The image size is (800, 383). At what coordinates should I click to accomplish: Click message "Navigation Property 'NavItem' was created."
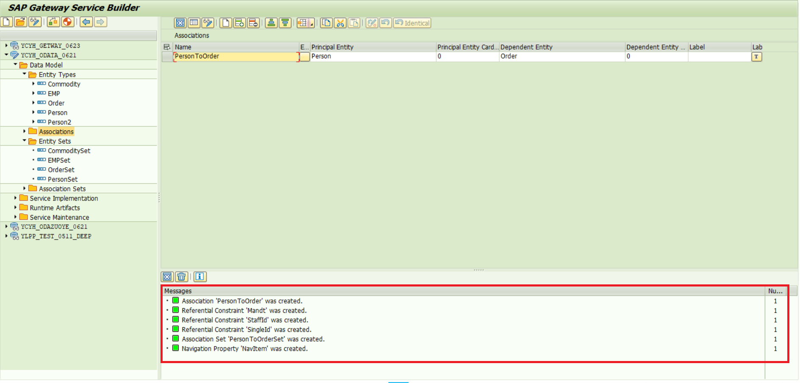click(x=245, y=349)
